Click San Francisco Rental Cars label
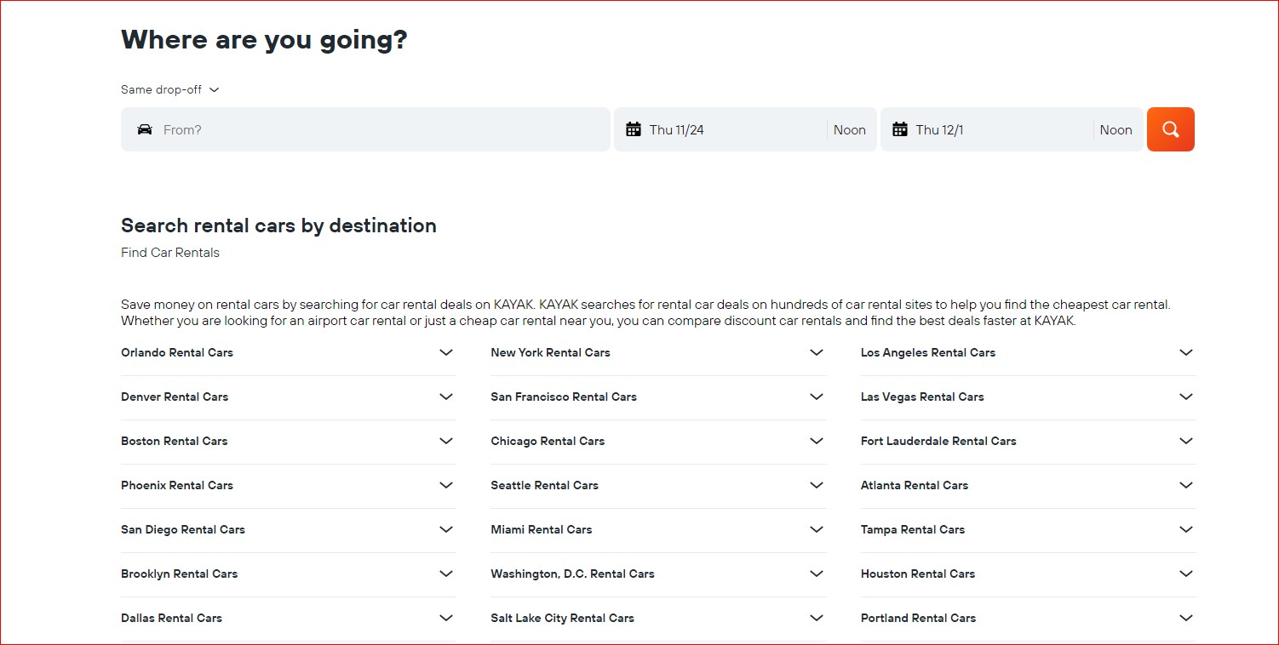Screen dimensions: 1279x645 (564, 397)
